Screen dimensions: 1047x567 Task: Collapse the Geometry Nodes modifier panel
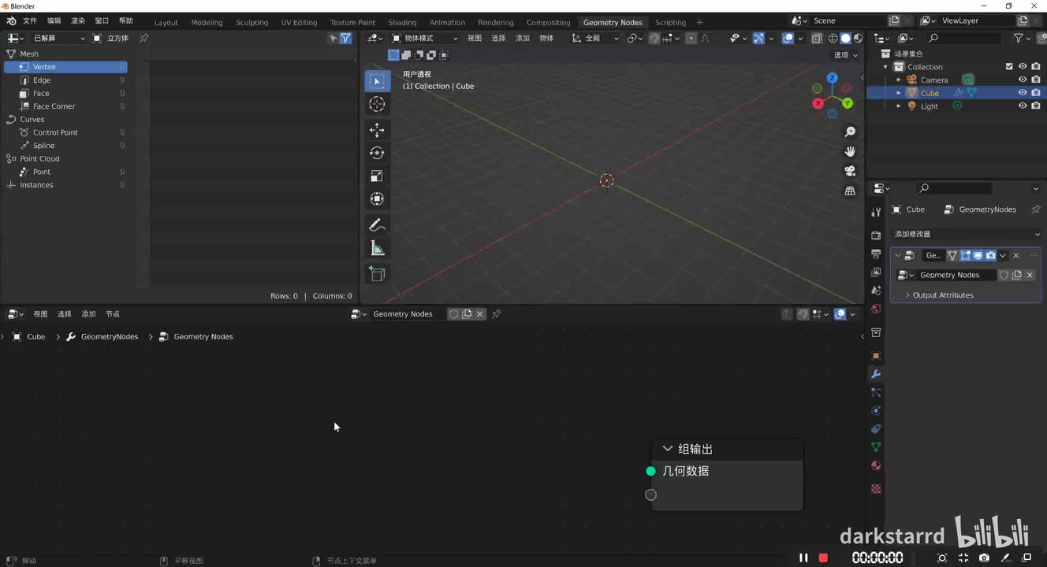(898, 255)
